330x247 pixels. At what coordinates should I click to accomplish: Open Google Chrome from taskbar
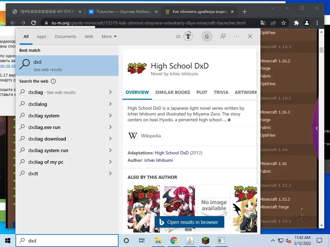[x=174, y=241]
